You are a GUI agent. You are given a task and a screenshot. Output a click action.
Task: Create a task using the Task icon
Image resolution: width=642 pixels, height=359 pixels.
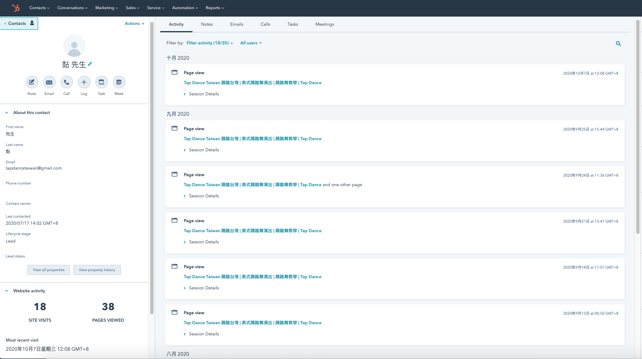pos(101,82)
